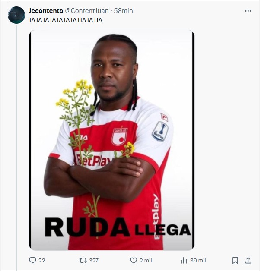Share the post with upload arrow icon
Screen dimensions: 261x271
pyautogui.click(x=248, y=260)
